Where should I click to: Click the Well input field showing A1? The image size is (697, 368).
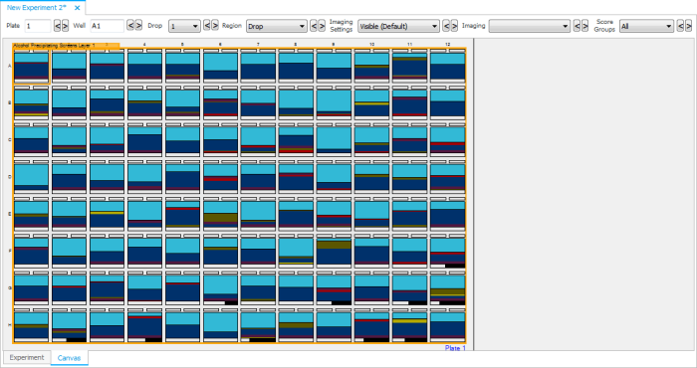click(x=108, y=26)
